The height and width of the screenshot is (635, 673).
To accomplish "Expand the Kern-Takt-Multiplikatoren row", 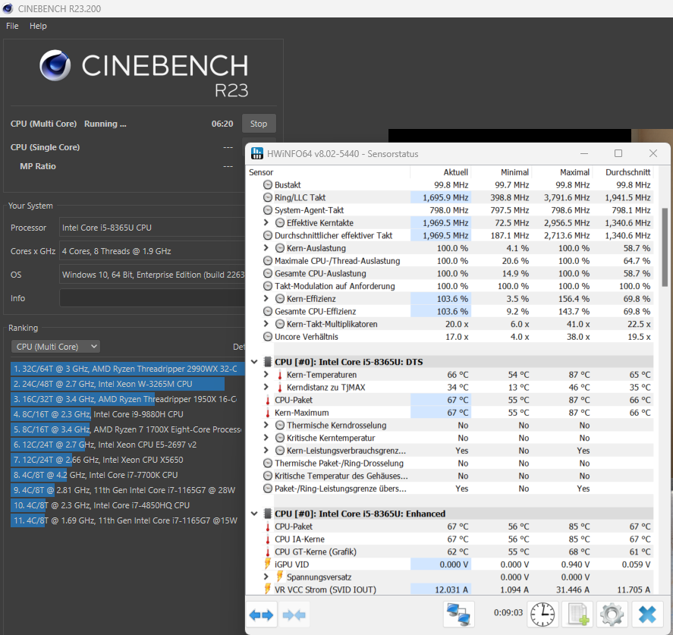I will [266, 323].
